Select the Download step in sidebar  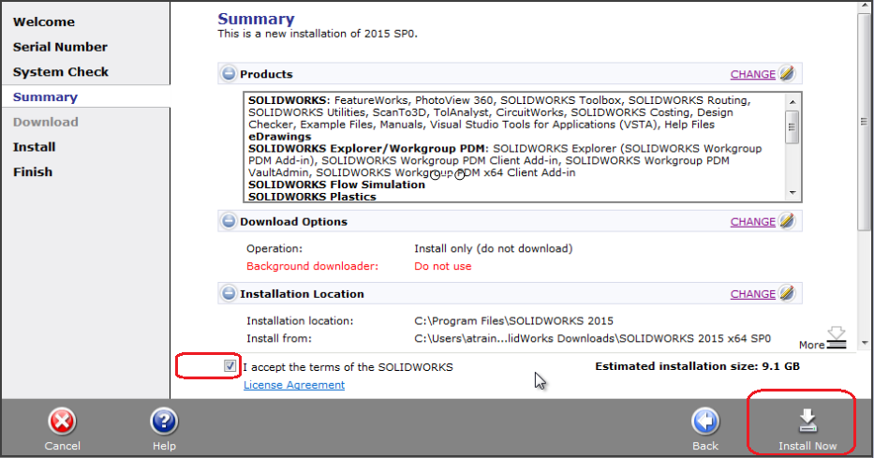(46, 122)
